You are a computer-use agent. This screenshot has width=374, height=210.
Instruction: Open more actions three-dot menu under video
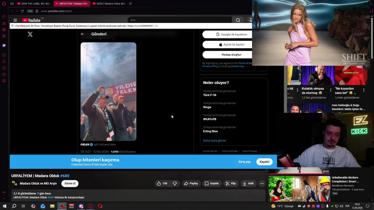point(262,183)
